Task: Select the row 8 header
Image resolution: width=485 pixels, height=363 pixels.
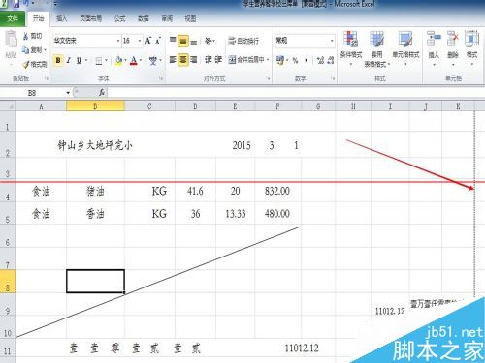Action: [x=8, y=282]
